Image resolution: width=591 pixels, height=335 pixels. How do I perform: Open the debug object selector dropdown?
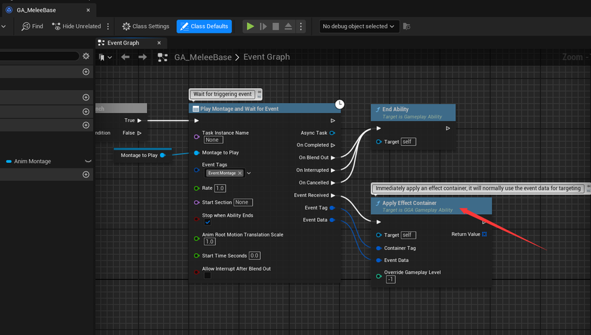tap(359, 26)
